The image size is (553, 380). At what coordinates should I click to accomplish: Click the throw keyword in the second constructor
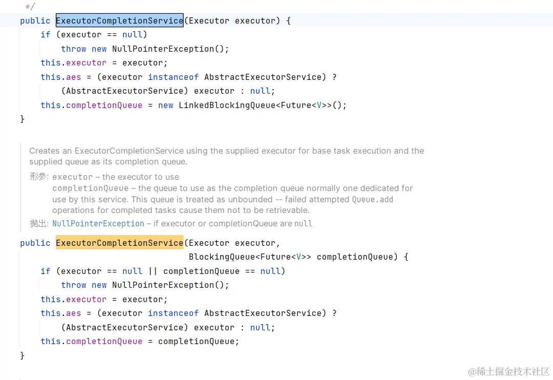click(73, 285)
